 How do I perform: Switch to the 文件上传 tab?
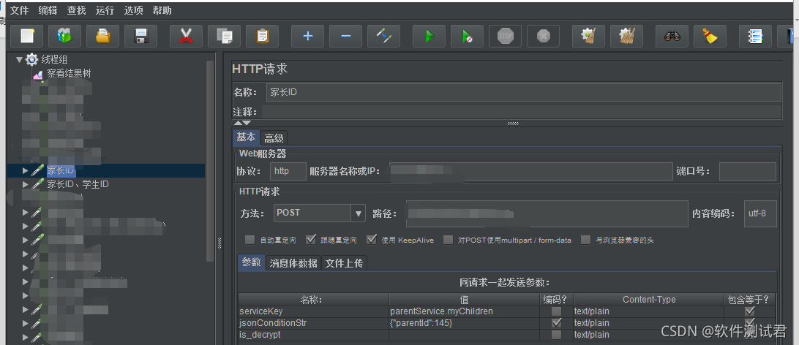pyautogui.click(x=345, y=263)
